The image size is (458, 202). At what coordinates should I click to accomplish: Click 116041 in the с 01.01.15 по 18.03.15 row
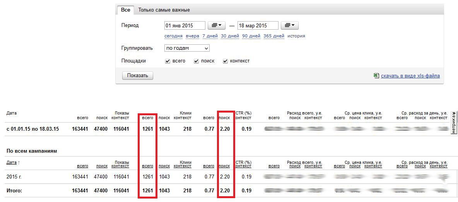click(x=121, y=129)
